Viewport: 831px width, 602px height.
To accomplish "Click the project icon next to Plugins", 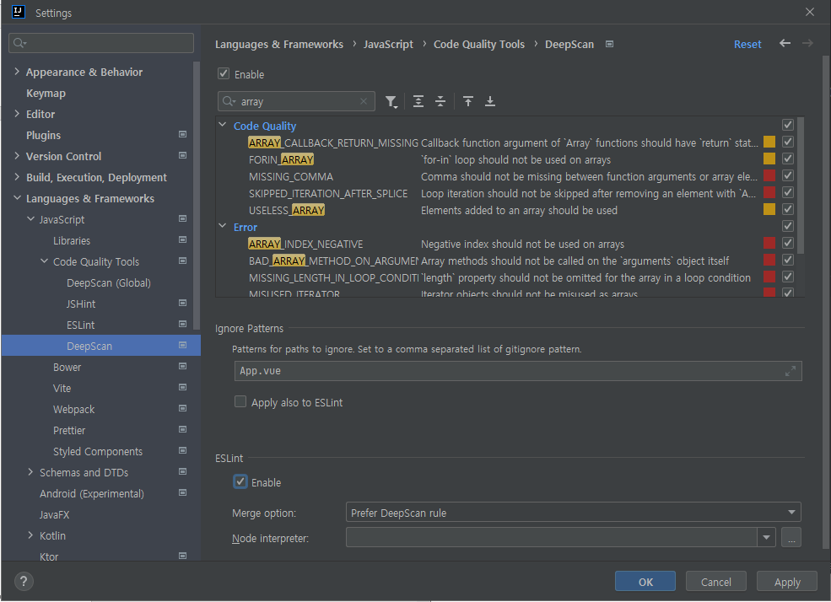I will click(x=183, y=135).
